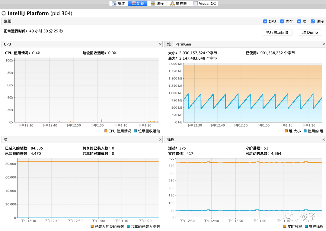This screenshot has height=231, width=326.
Task: Select the 堆 heap sub-tab
Action: pos(169,44)
